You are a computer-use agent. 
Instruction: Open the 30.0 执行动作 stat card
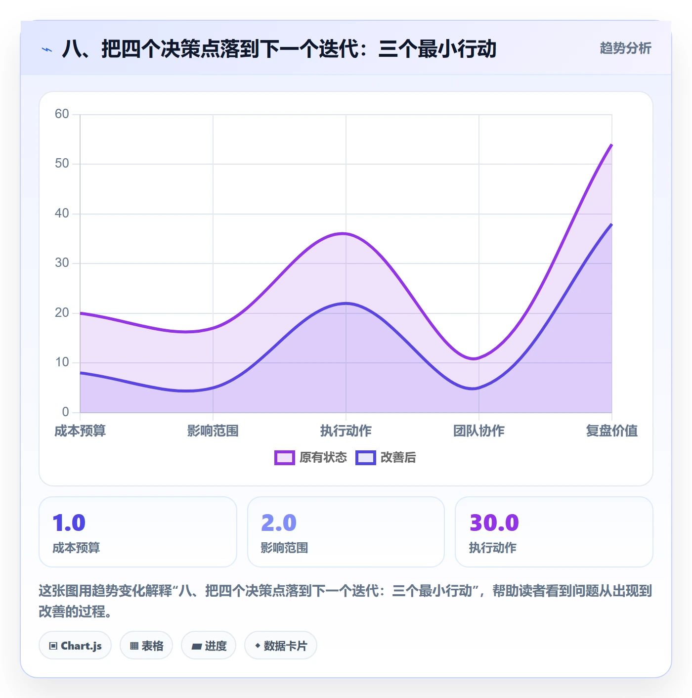[x=554, y=532]
